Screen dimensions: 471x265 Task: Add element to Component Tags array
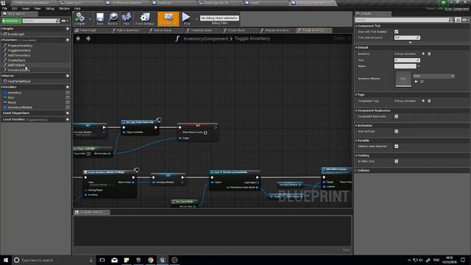click(423, 101)
